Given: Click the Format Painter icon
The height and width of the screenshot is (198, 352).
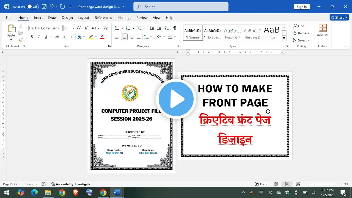Looking at the screenshot, I should point(21,40).
